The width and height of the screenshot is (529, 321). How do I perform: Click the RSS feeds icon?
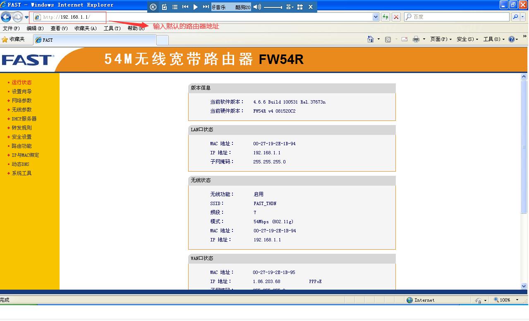387,39
